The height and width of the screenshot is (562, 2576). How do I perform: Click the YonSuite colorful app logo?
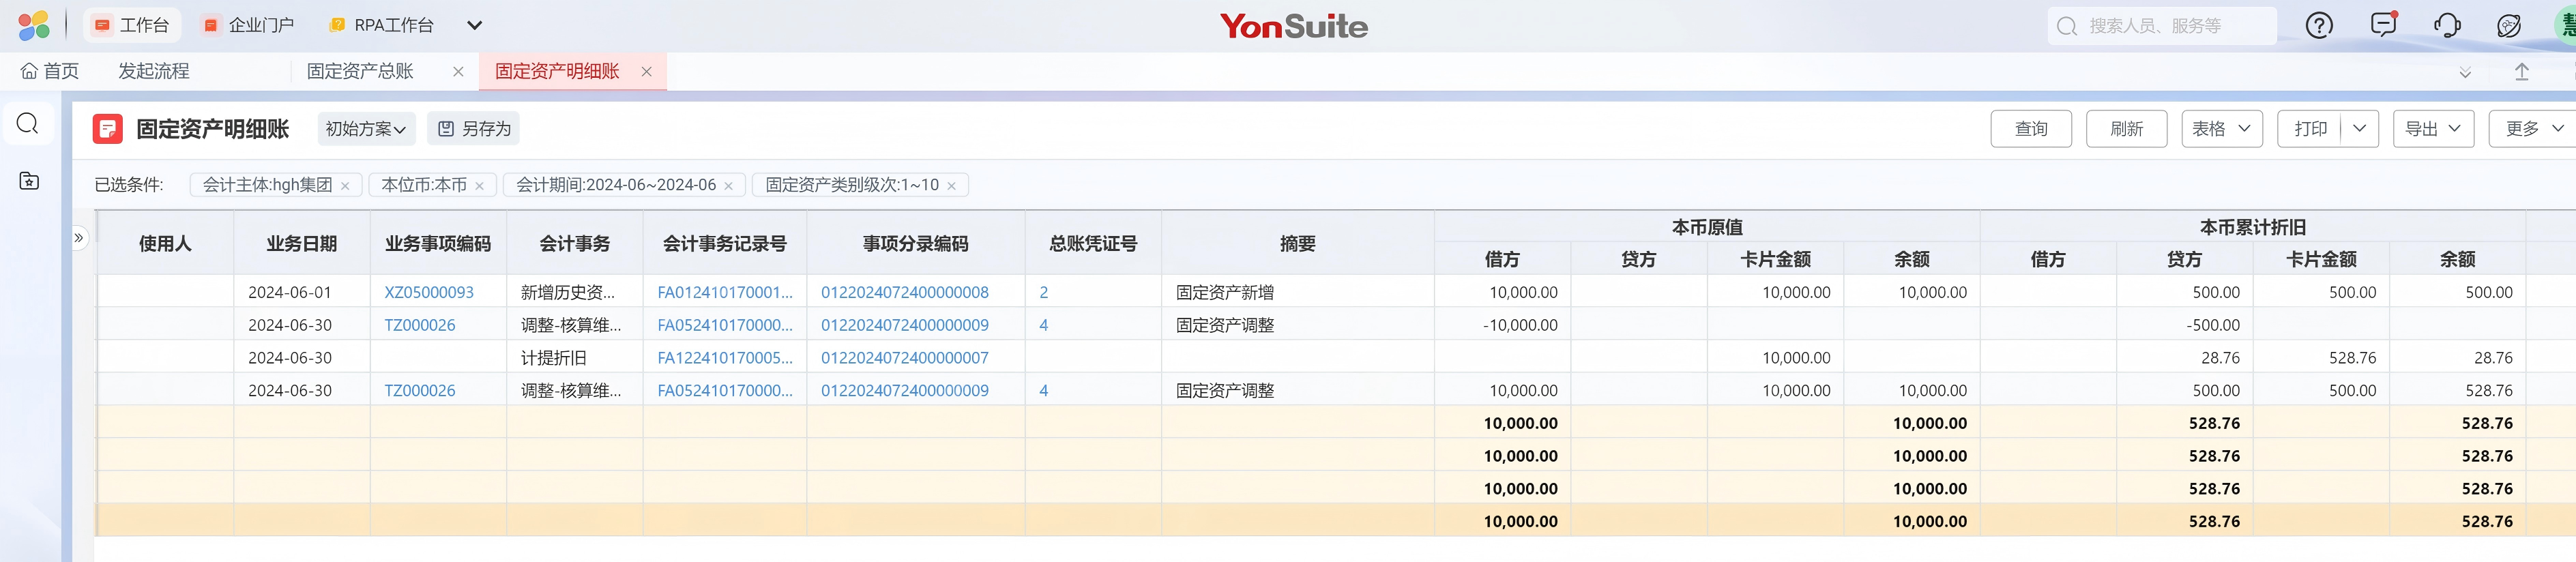pos(34,25)
